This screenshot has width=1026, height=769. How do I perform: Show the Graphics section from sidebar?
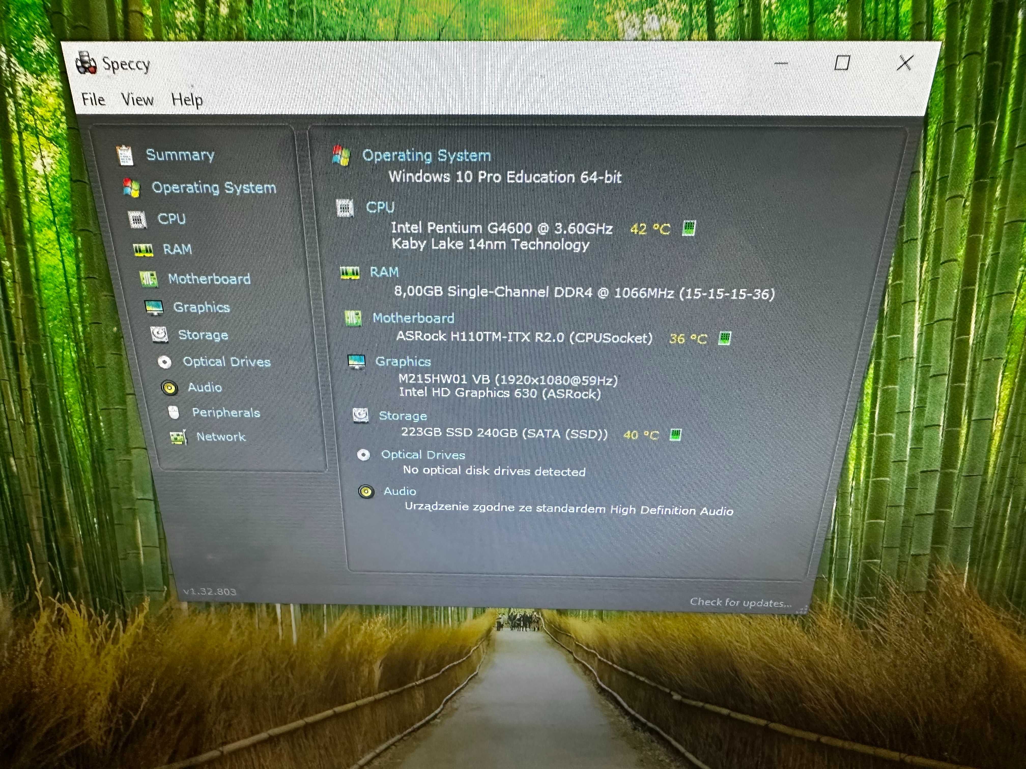click(x=202, y=307)
